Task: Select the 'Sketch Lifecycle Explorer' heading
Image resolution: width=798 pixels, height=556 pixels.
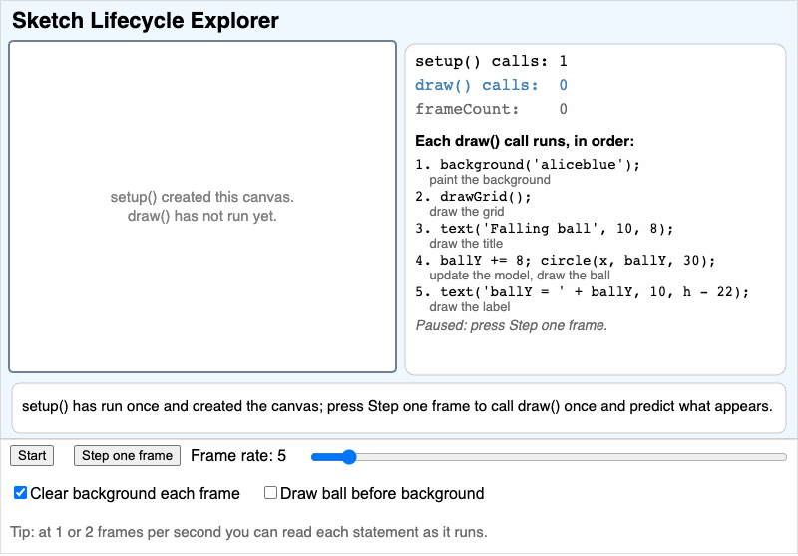Action: [146, 20]
